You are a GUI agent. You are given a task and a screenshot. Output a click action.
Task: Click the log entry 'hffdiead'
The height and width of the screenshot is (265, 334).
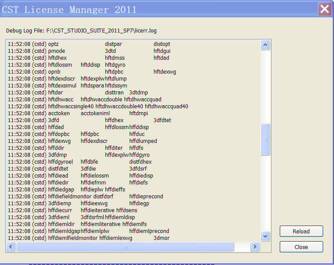pos(58,176)
